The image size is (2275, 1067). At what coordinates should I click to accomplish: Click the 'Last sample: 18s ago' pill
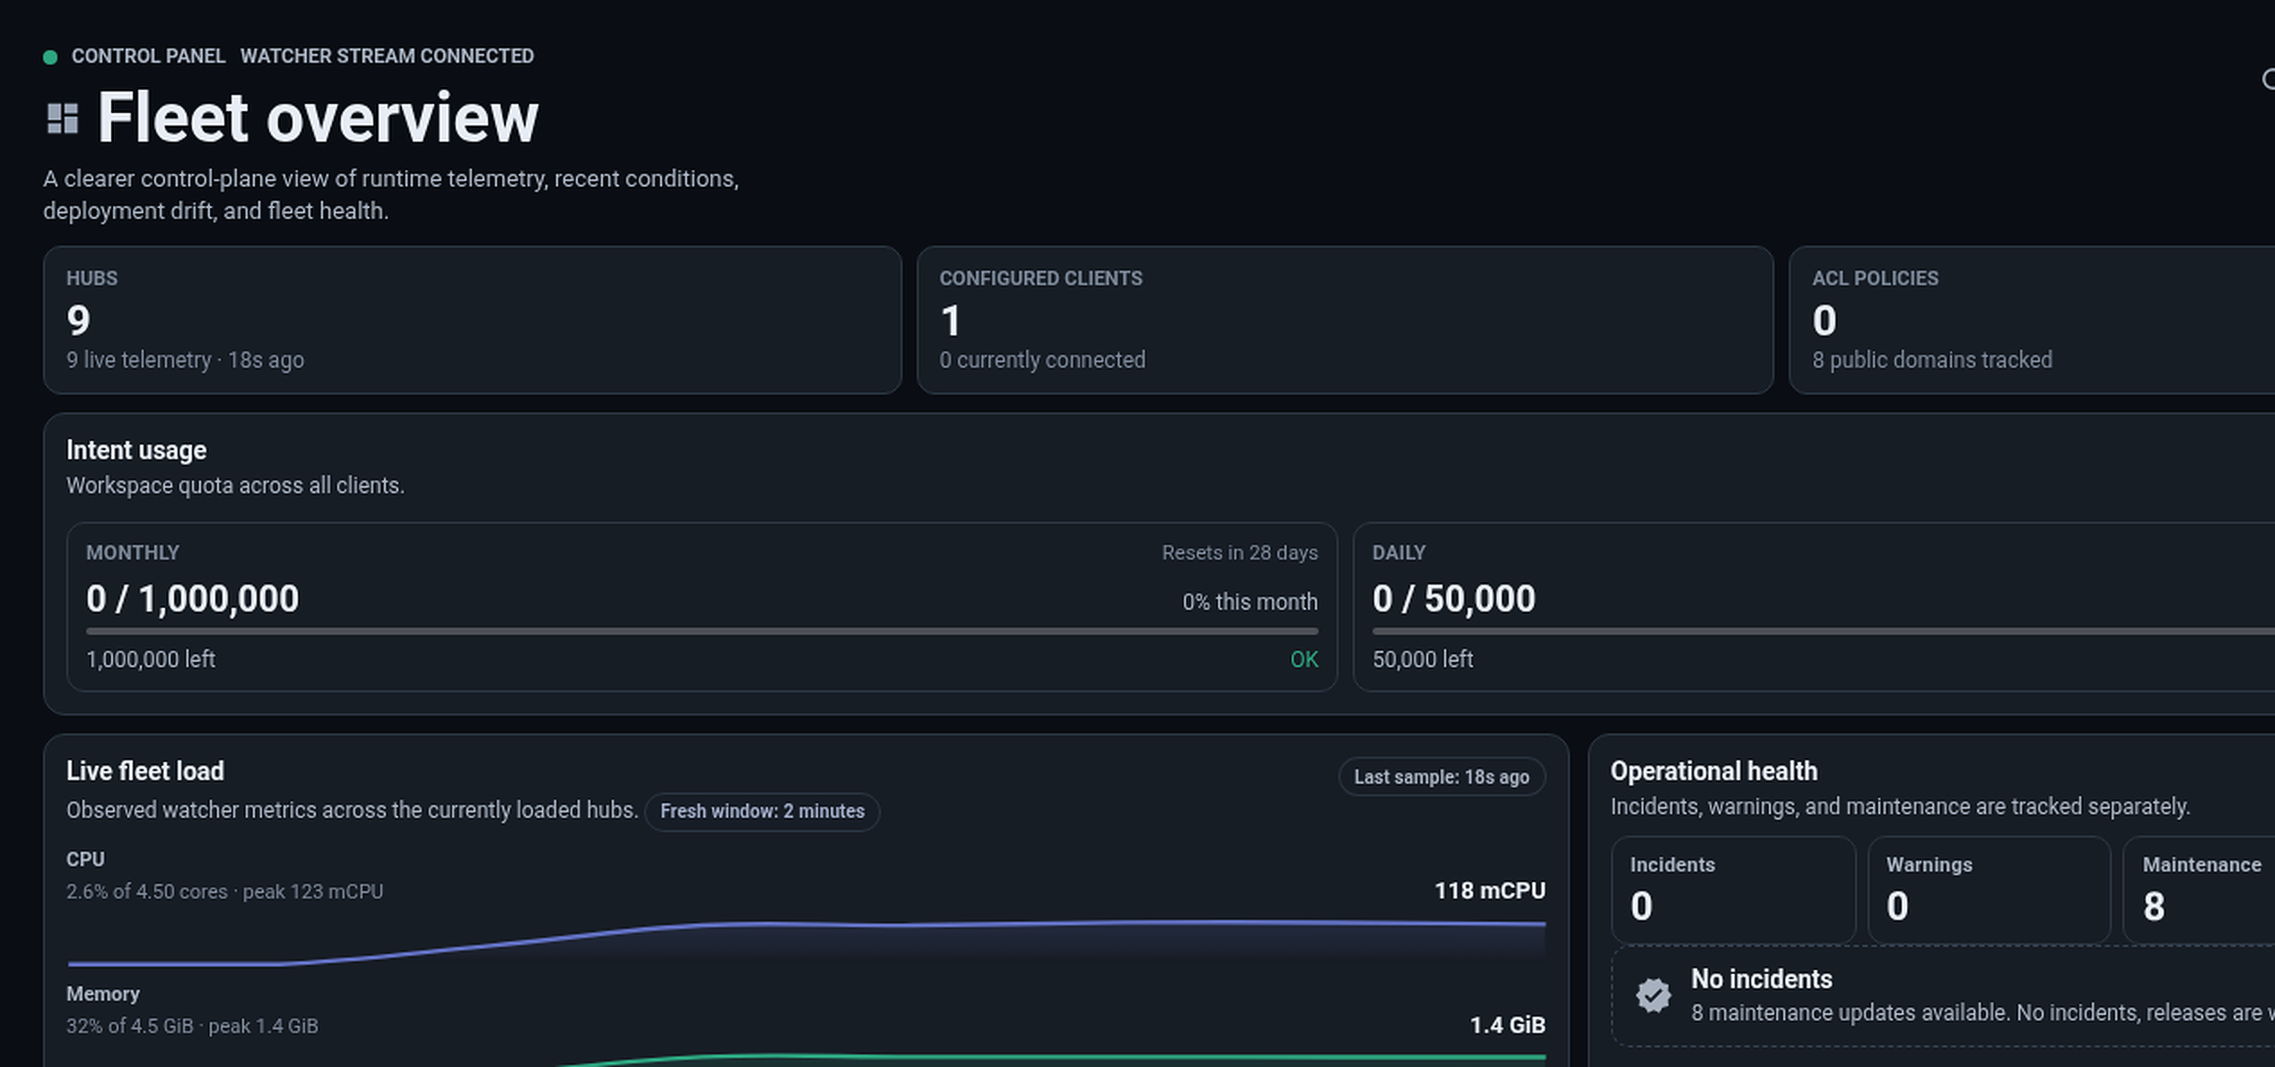(x=1442, y=777)
